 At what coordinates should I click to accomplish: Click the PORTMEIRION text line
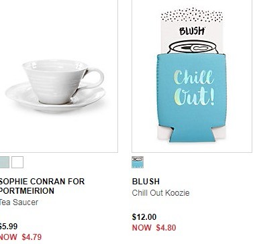pos(27,191)
